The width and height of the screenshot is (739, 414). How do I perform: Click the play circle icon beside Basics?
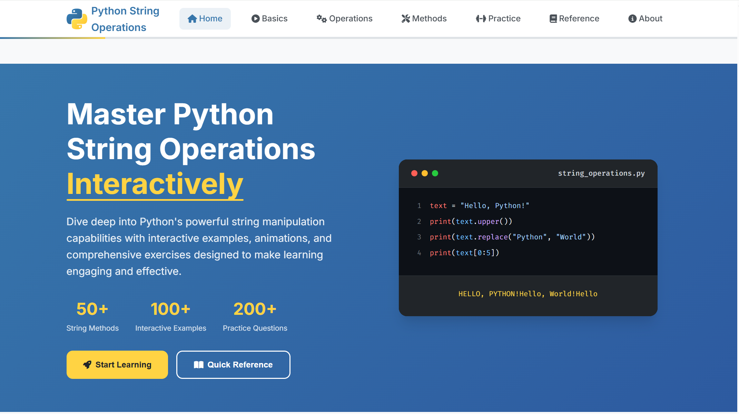click(x=255, y=19)
